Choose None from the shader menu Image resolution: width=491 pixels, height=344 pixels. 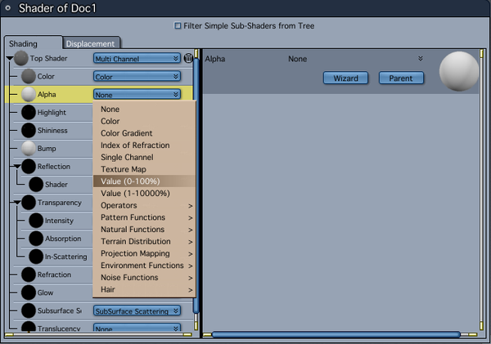tap(144, 109)
